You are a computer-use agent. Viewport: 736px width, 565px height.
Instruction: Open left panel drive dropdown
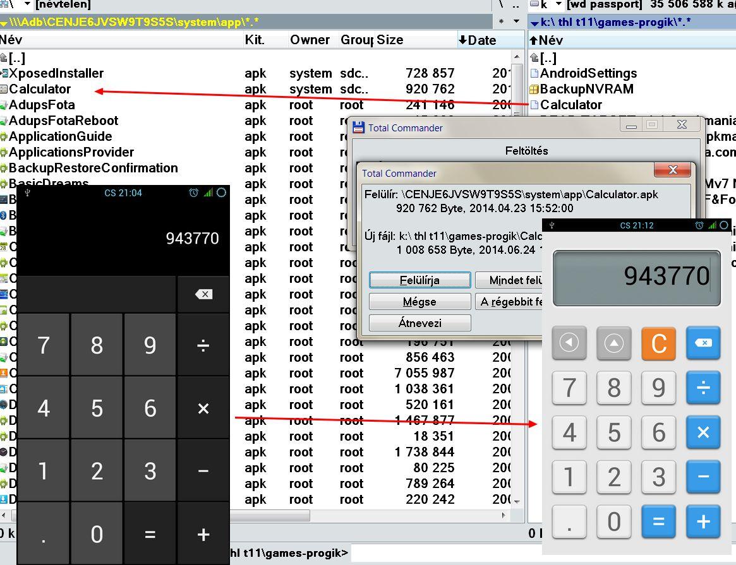click(28, 4)
